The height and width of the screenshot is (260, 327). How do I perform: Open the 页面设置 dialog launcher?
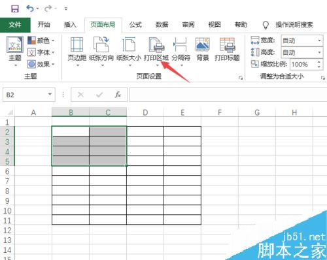pos(241,78)
